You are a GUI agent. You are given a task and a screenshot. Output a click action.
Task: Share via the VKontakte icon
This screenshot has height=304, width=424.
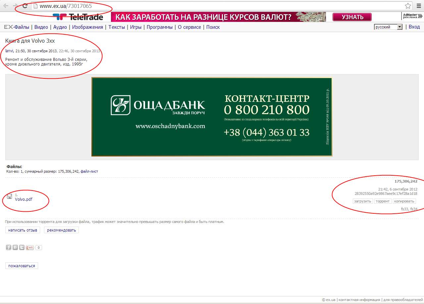point(15,247)
